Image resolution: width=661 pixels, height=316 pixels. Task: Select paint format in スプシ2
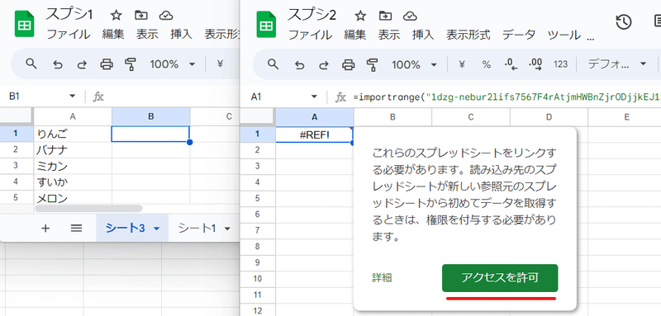373,65
